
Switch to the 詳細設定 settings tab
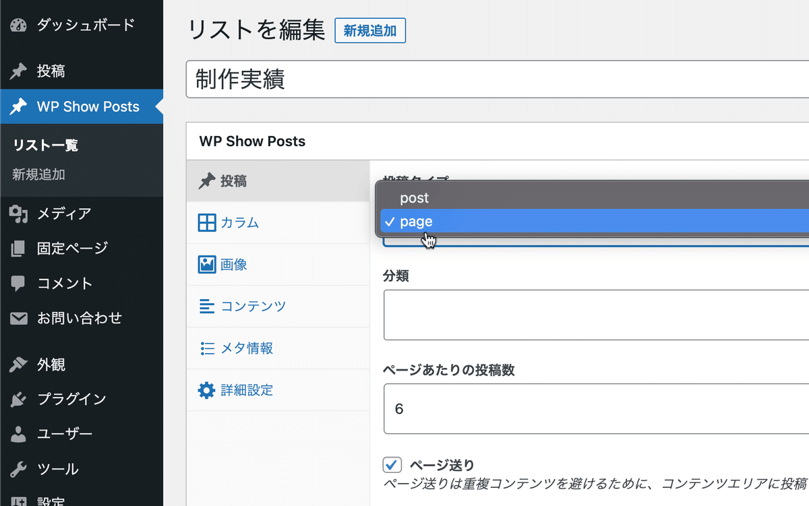(278, 390)
